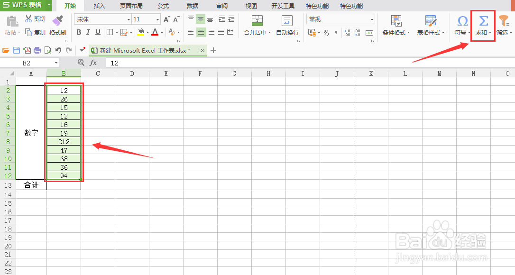Viewport: 515px width, 275px height.
Task: Click the open folder icon in quick toolbar
Action: tap(6, 50)
